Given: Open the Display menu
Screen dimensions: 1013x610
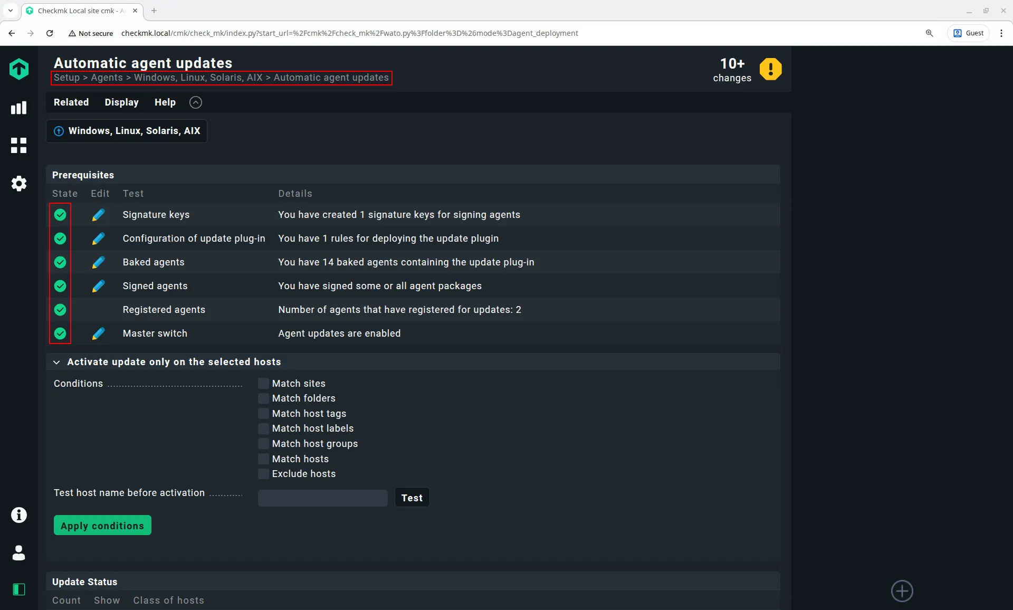Looking at the screenshot, I should click(121, 102).
